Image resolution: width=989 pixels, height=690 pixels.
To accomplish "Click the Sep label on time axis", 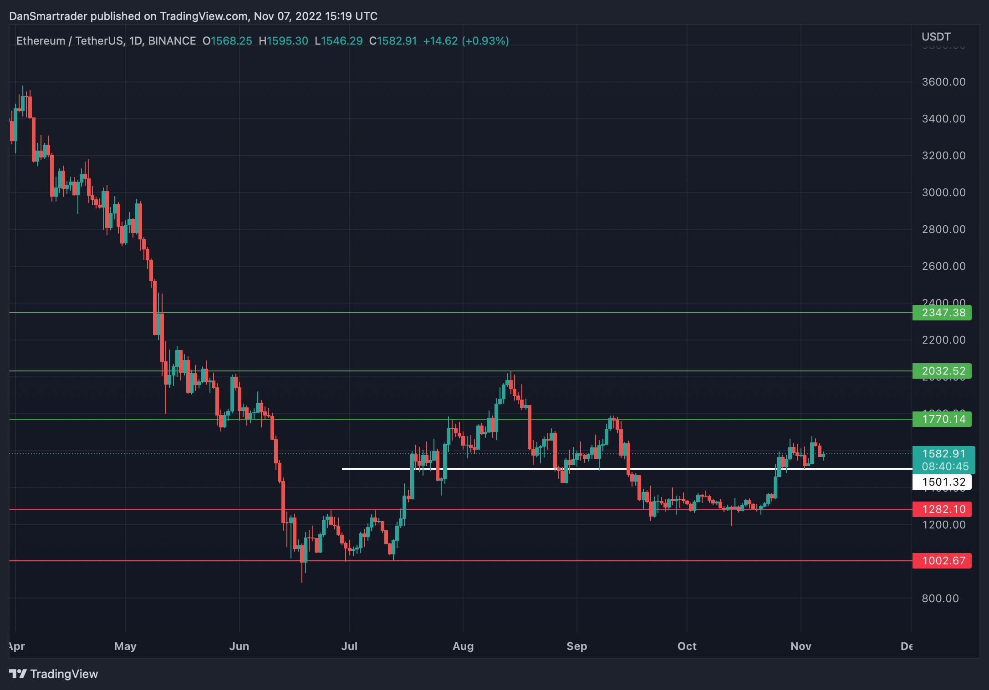I will click(576, 646).
